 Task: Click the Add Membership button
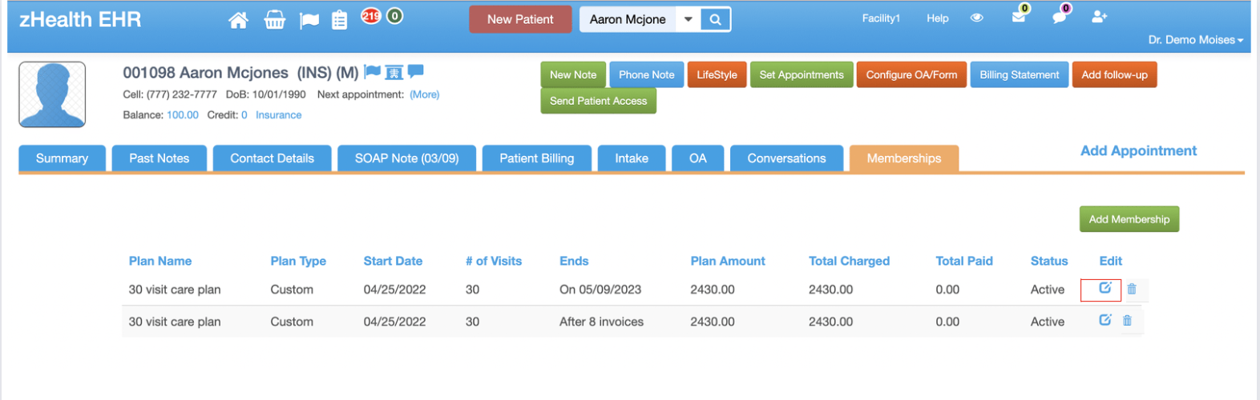click(x=1129, y=219)
